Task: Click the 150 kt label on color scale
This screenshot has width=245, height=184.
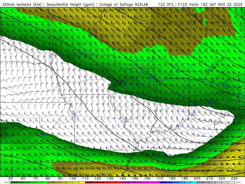Action: coord(135,178)
